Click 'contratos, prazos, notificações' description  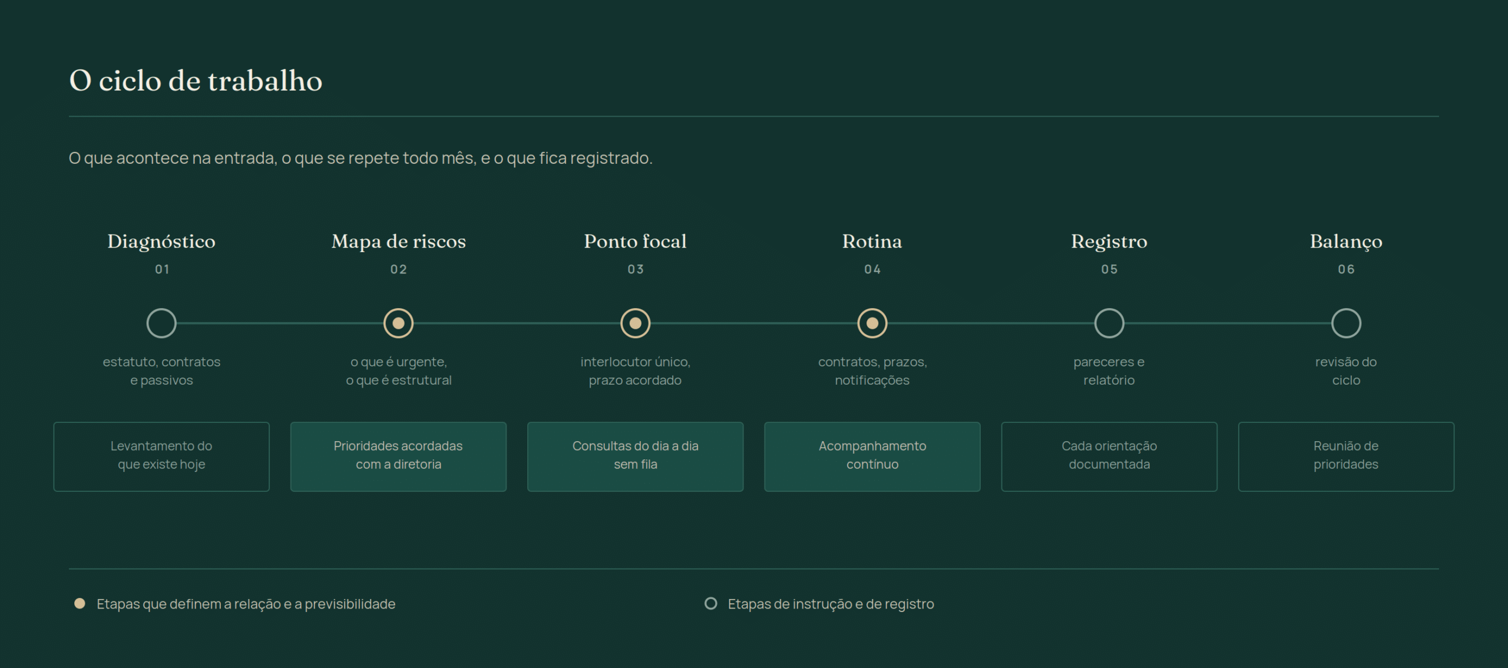point(872,371)
